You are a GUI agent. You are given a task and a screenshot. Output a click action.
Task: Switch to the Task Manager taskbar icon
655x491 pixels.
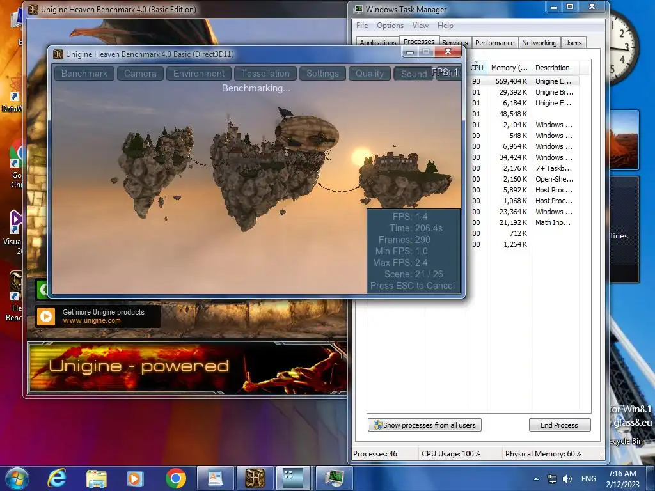pos(334,478)
